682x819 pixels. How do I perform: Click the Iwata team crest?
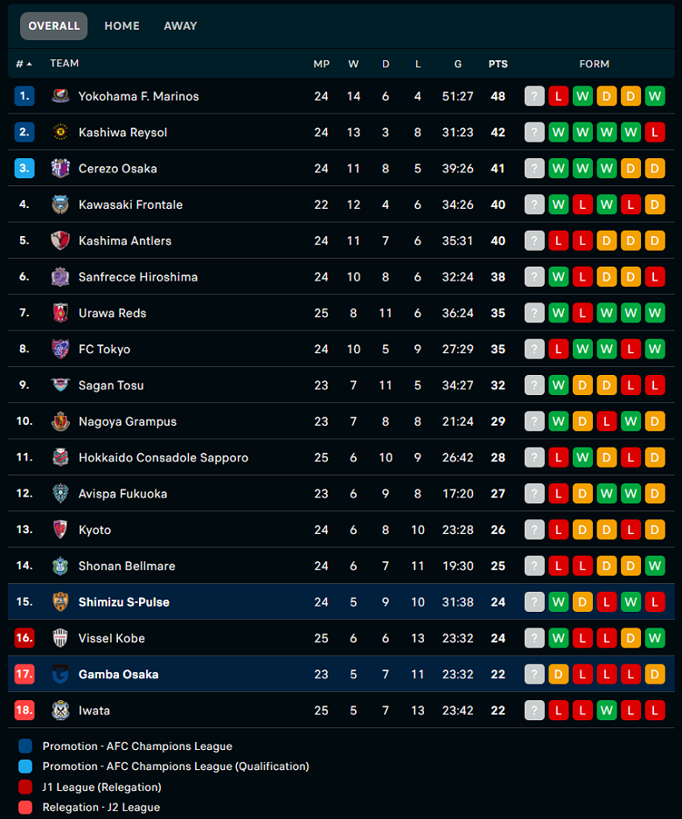point(60,710)
